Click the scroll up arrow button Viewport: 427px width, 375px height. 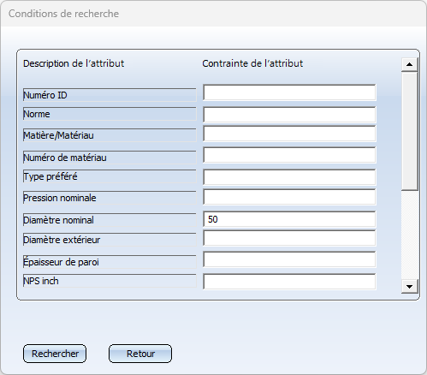point(409,64)
